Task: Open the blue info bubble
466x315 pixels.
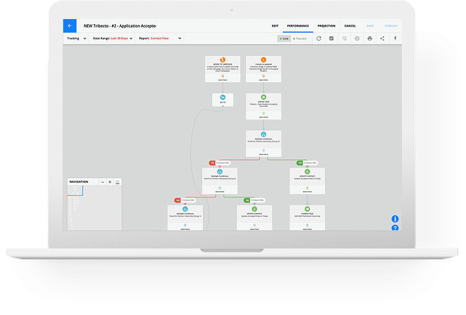Action: (395, 219)
